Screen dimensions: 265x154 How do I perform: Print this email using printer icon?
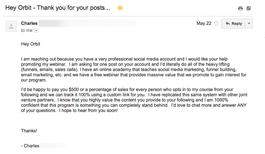pos(240,8)
